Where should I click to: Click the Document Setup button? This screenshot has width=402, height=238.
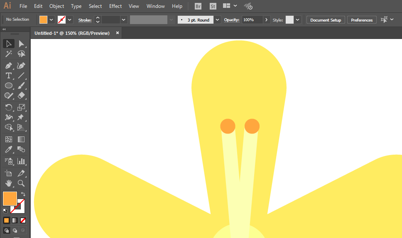coord(326,20)
